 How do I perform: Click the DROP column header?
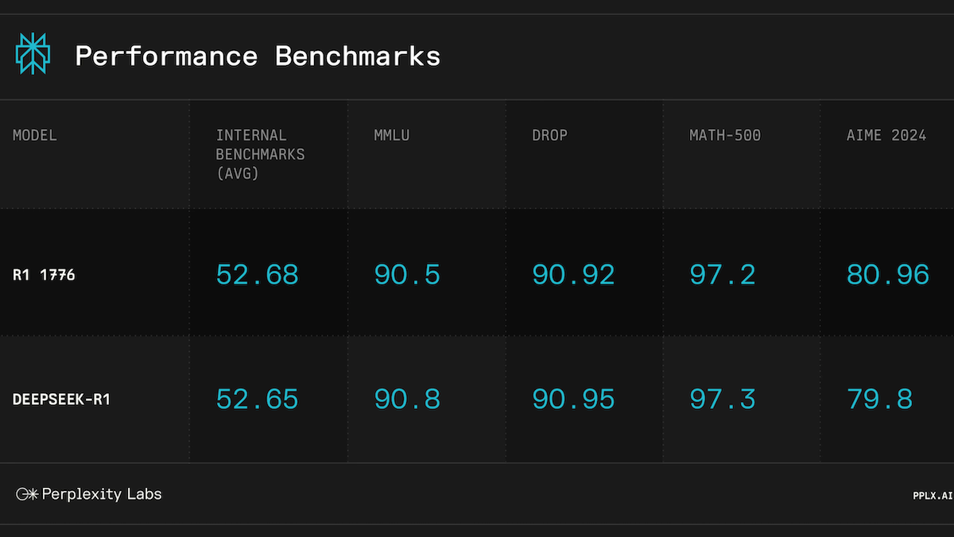550,136
